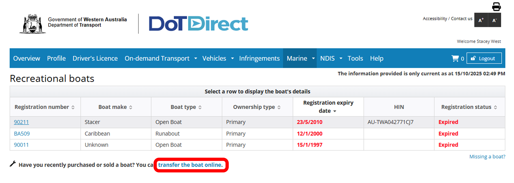Open the NDIS dropdown menu

[341, 58]
